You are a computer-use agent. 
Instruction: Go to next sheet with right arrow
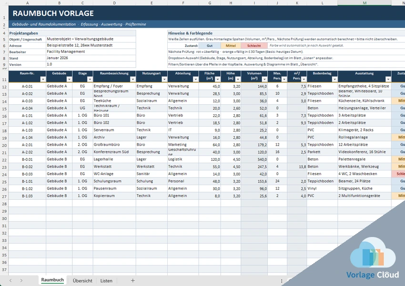tap(21, 281)
